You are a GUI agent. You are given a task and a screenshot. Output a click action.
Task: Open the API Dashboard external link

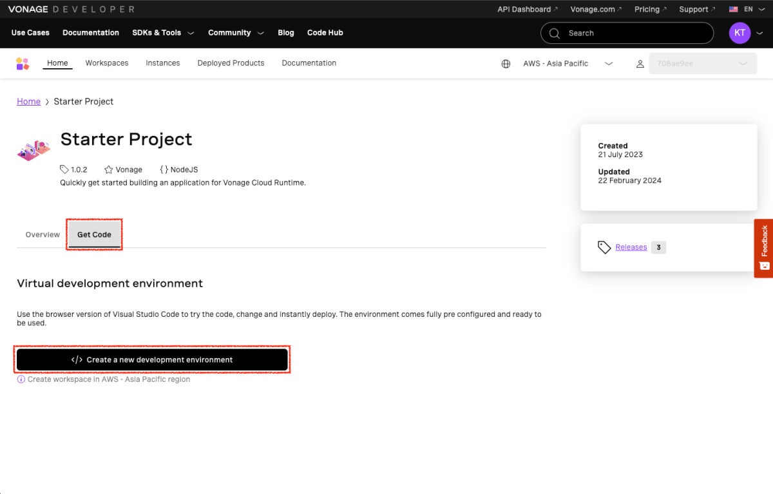coord(528,9)
